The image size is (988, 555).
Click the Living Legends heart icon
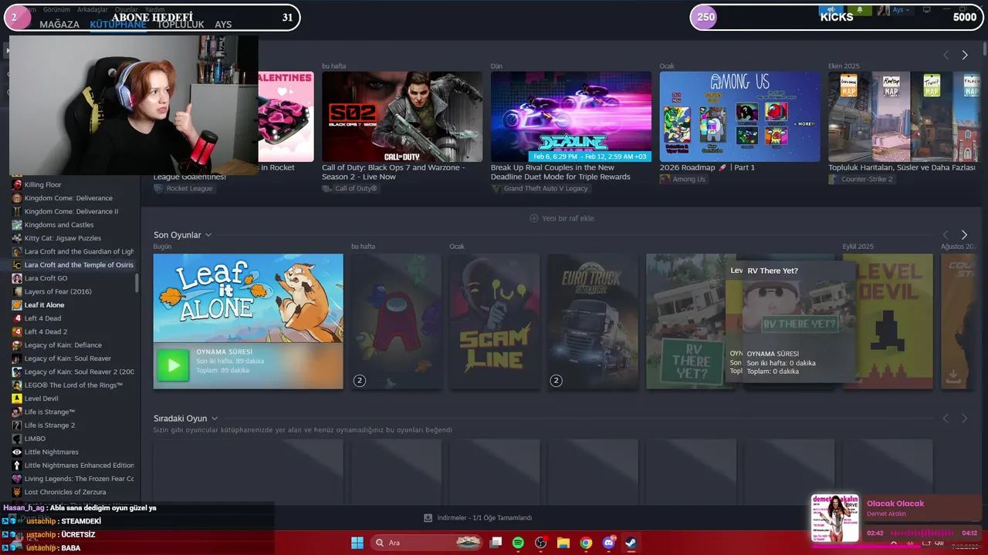17,479
